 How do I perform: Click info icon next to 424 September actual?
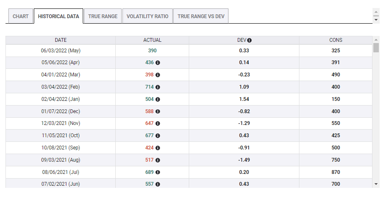click(x=158, y=148)
